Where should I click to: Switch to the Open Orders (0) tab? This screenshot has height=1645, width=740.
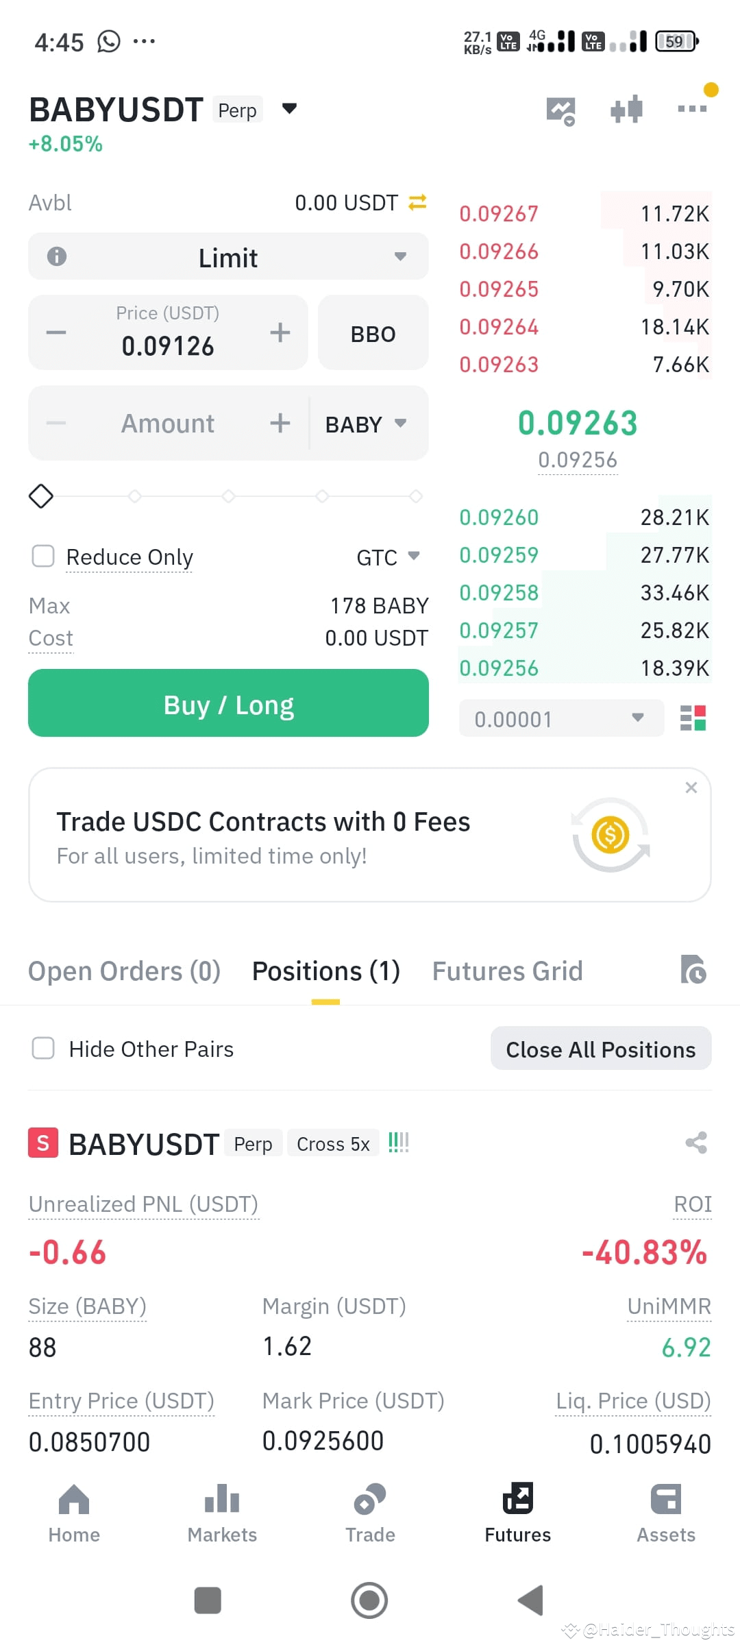coord(124,971)
